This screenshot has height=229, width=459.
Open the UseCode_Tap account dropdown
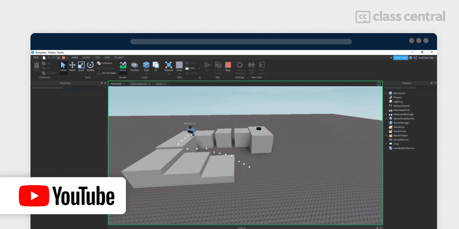point(435,58)
